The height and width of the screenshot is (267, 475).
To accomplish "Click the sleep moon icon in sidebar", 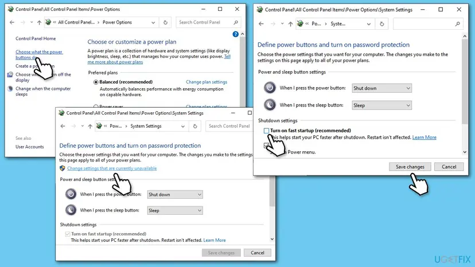I will (10, 89).
